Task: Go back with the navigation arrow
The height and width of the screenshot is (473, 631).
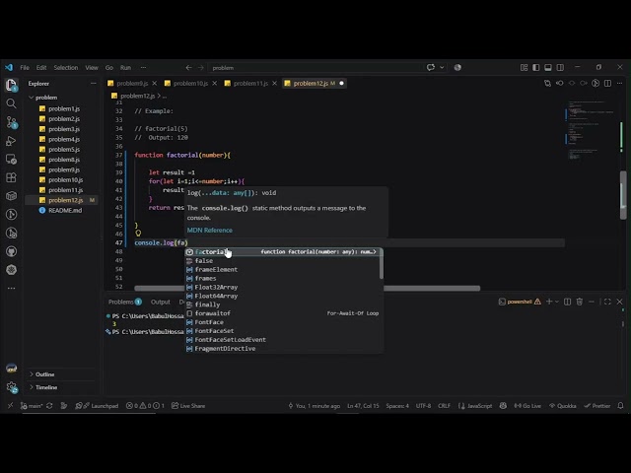Action: click(x=188, y=68)
